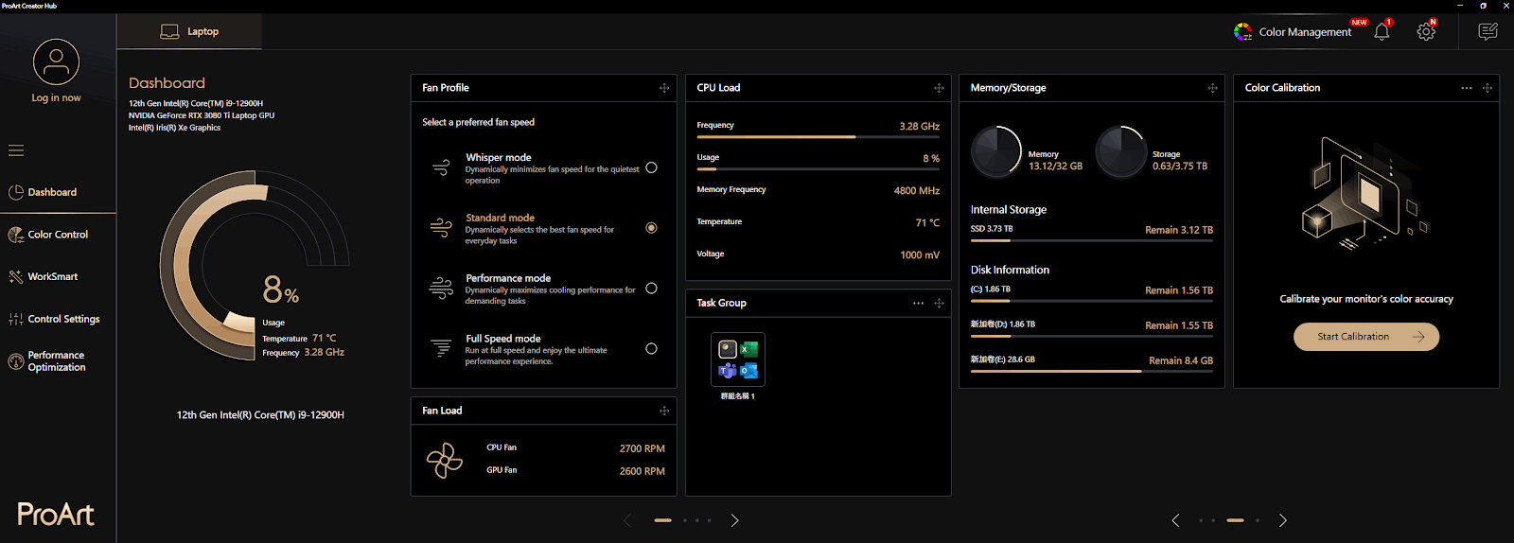The width and height of the screenshot is (1514, 543).
Task: Click the Log in now link
Action: [x=56, y=97]
